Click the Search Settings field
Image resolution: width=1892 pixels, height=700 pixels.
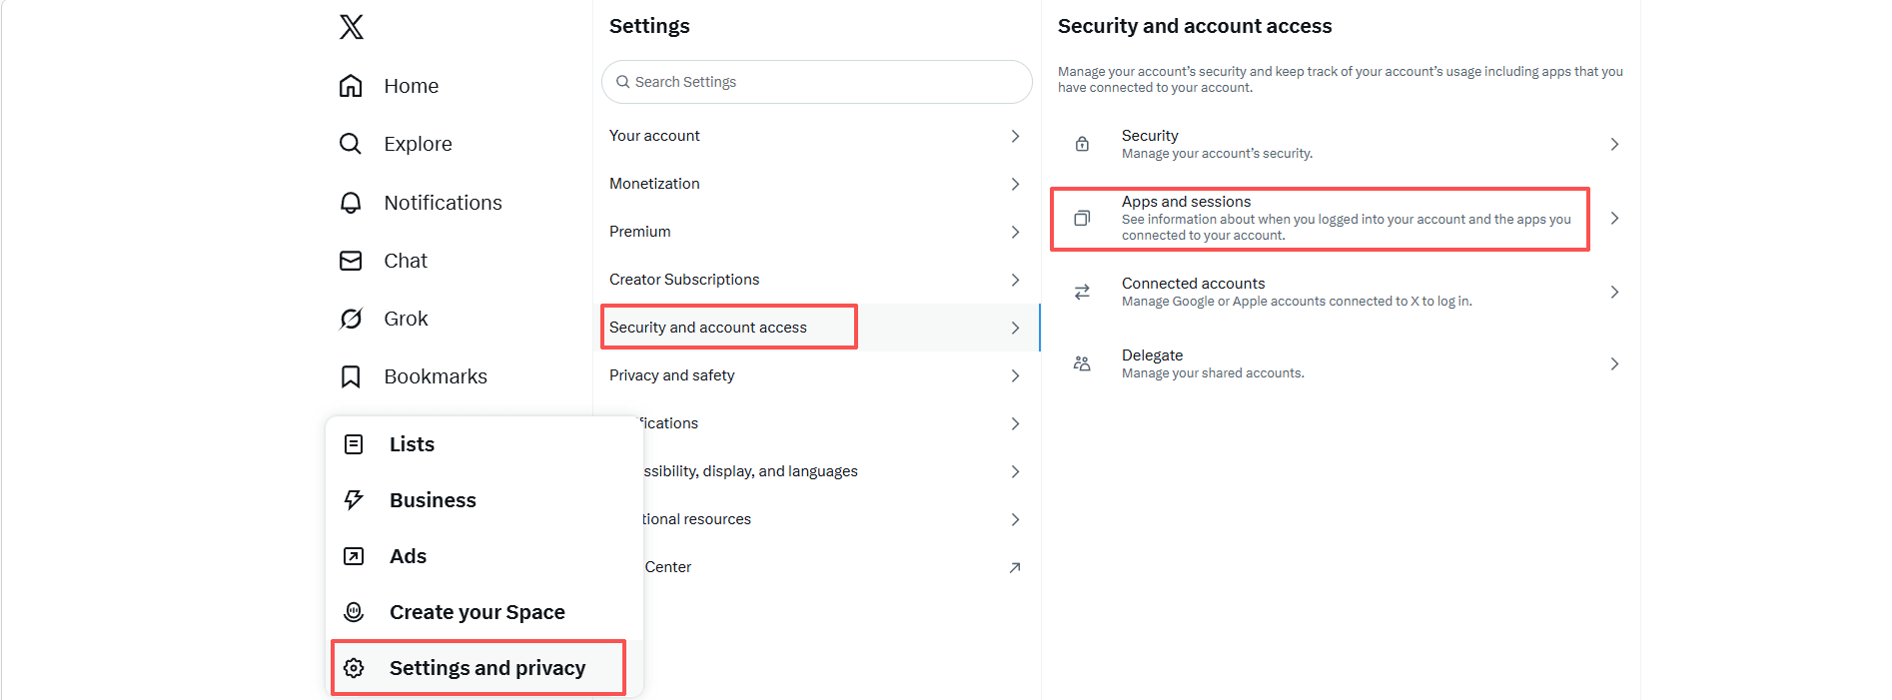click(x=817, y=82)
